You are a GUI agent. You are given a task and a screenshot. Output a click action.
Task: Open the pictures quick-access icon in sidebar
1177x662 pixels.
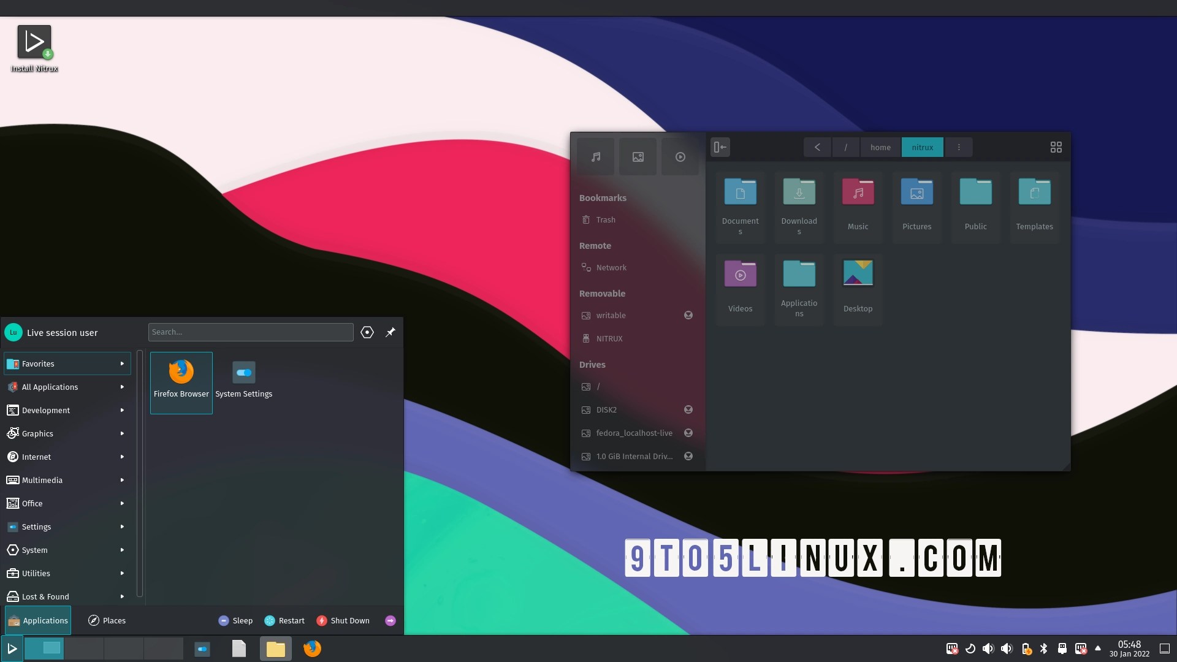tap(638, 157)
